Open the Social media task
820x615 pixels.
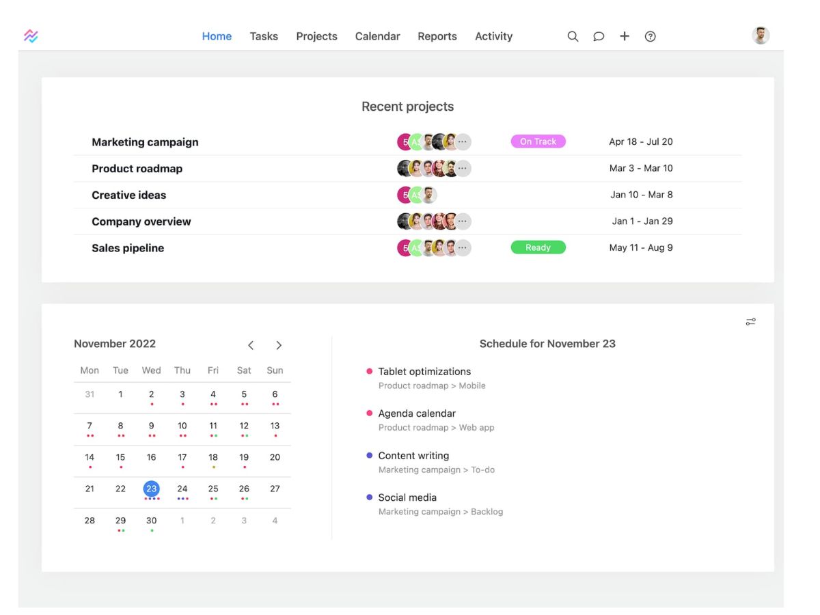407,497
